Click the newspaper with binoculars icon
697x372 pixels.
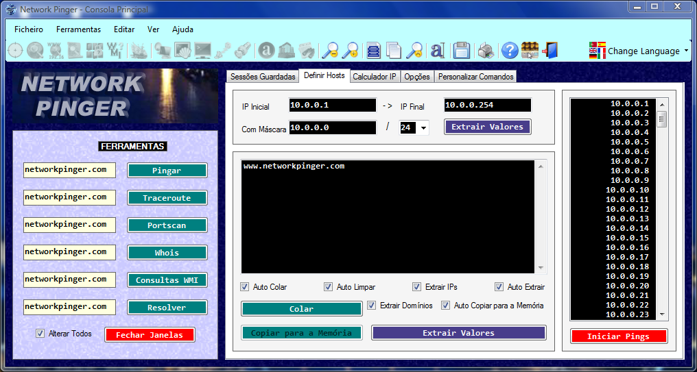(x=307, y=50)
